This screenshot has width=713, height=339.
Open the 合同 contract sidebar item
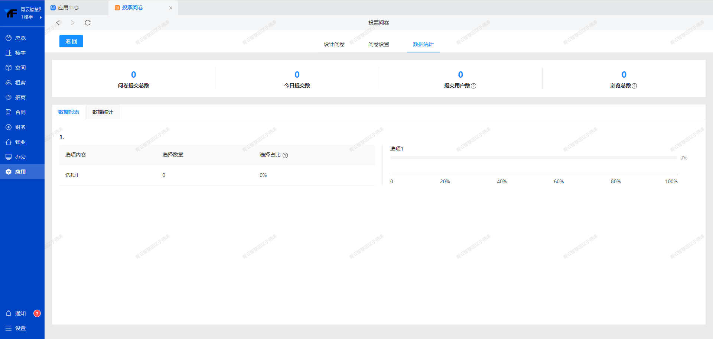pyautogui.click(x=20, y=112)
